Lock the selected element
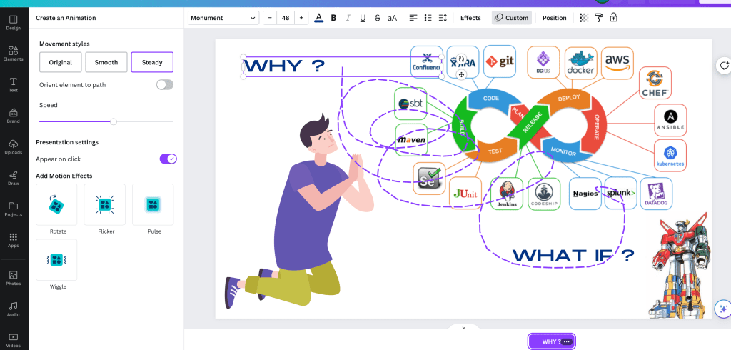 tap(613, 18)
